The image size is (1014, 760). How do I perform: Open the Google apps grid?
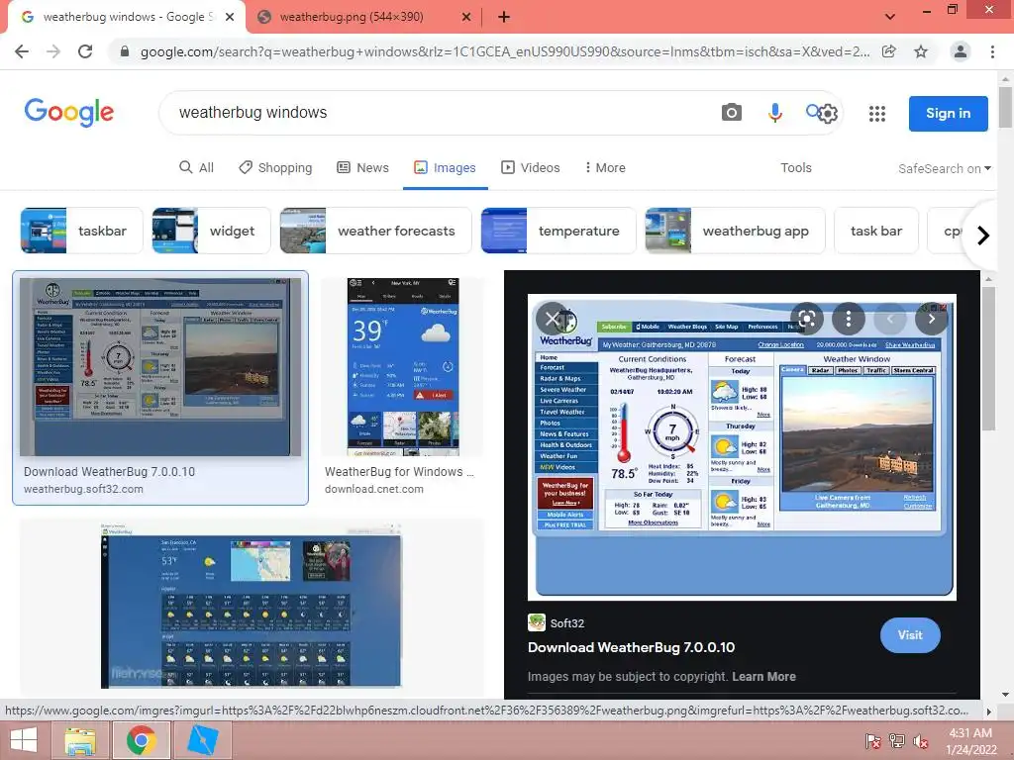[x=877, y=114]
